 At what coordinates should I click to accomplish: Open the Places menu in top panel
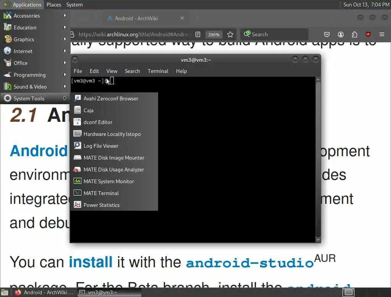tap(54, 5)
